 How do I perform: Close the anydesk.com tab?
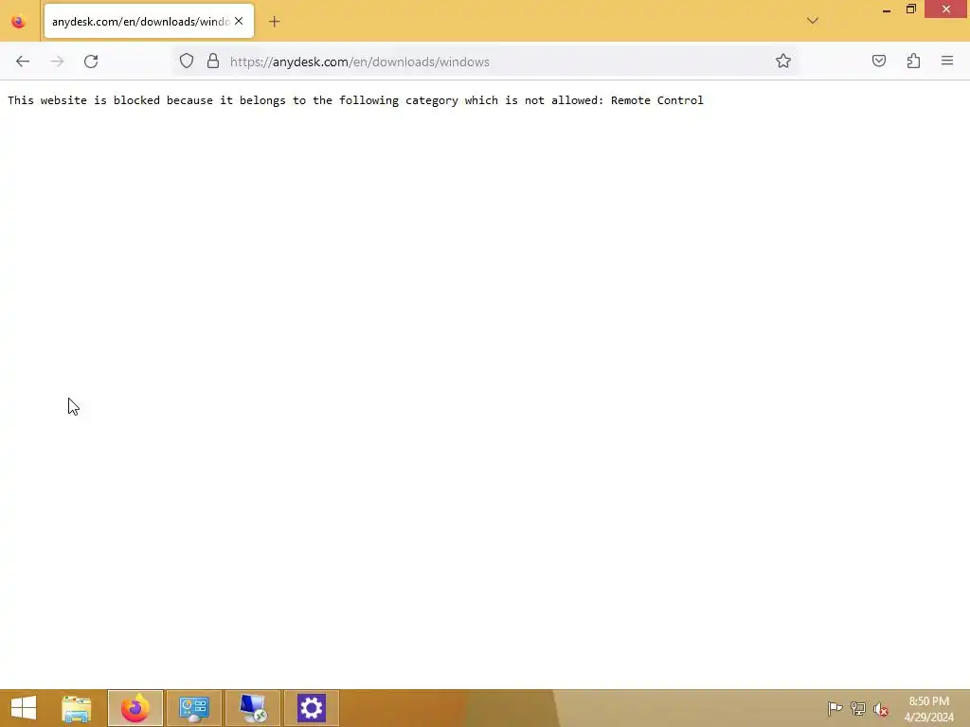pos(239,21)
